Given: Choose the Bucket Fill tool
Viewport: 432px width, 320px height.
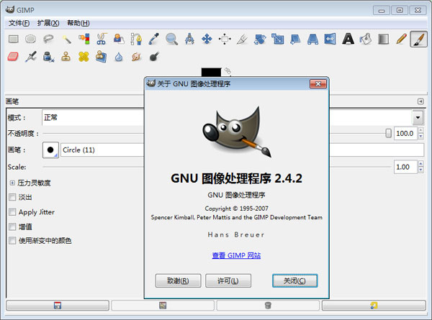Looking at the screenshot, I should point(366,39).
